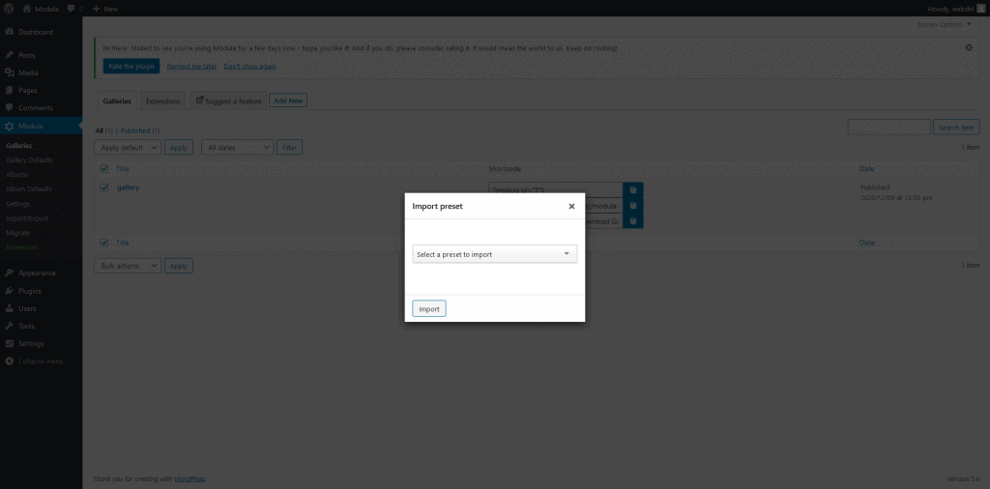Image resolution: width=990 pixels, height=489 pixels.
Task: Click 'Rate the plugin' button
Action: [x=131, y=66]
